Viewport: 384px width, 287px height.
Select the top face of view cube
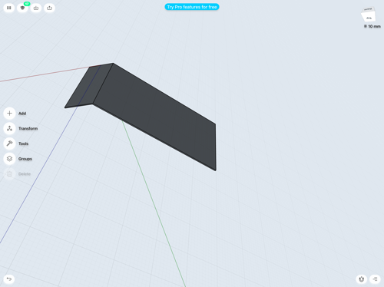coord(368,10)
